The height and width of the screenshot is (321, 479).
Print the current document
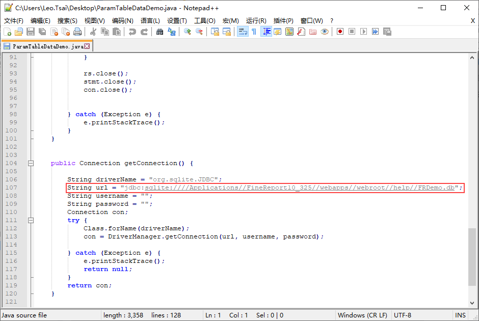[x=77, y=32]
